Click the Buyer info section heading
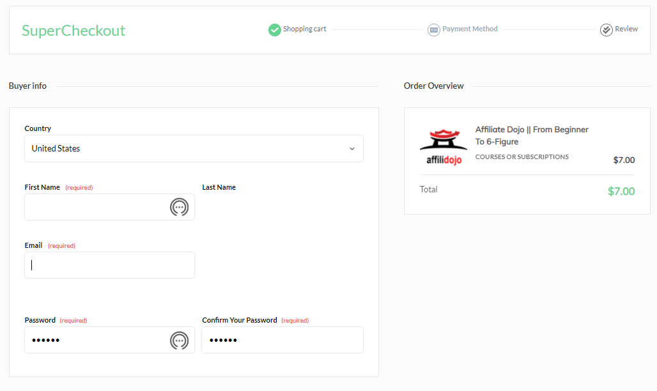This screenshot has height=391, width=657. (27, 86)
